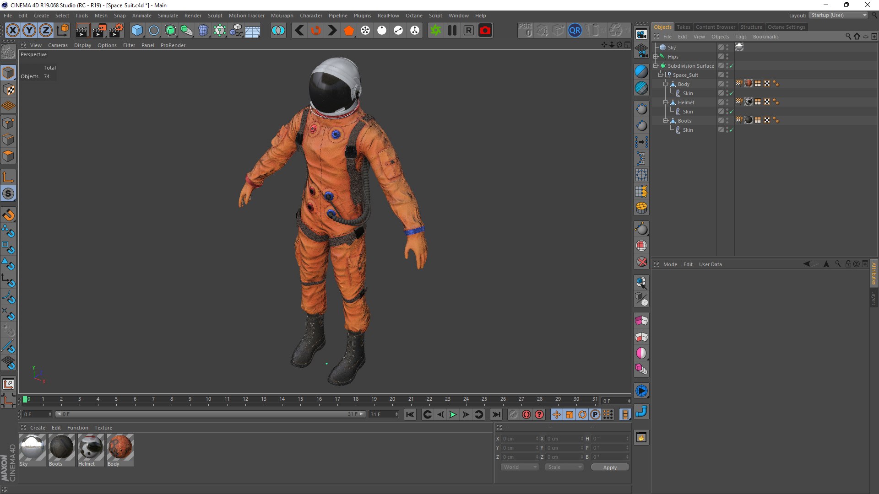
Task: Click the Render View clapperboard icon
Action: coord(82,30)
